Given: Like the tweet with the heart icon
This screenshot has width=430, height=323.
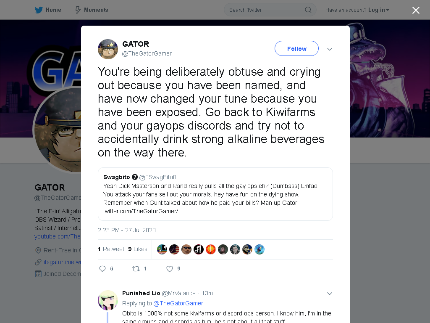Looking at the screenshot, I should coord(170,269).
